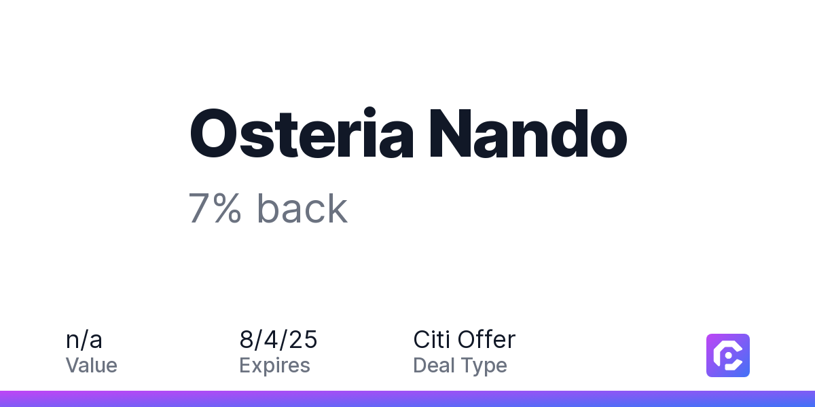Click the white glyph inside the logo
This screenshot has width=815, height=407.
728,355
